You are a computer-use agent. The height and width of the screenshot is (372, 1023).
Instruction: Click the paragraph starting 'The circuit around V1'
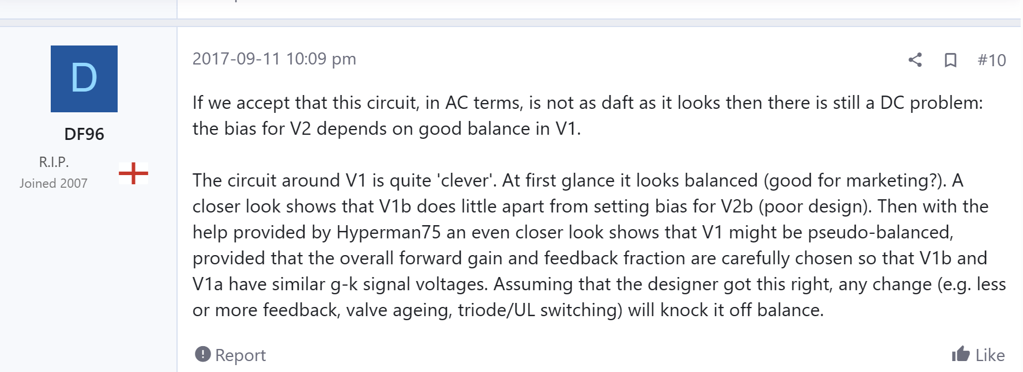click(599, 245)
